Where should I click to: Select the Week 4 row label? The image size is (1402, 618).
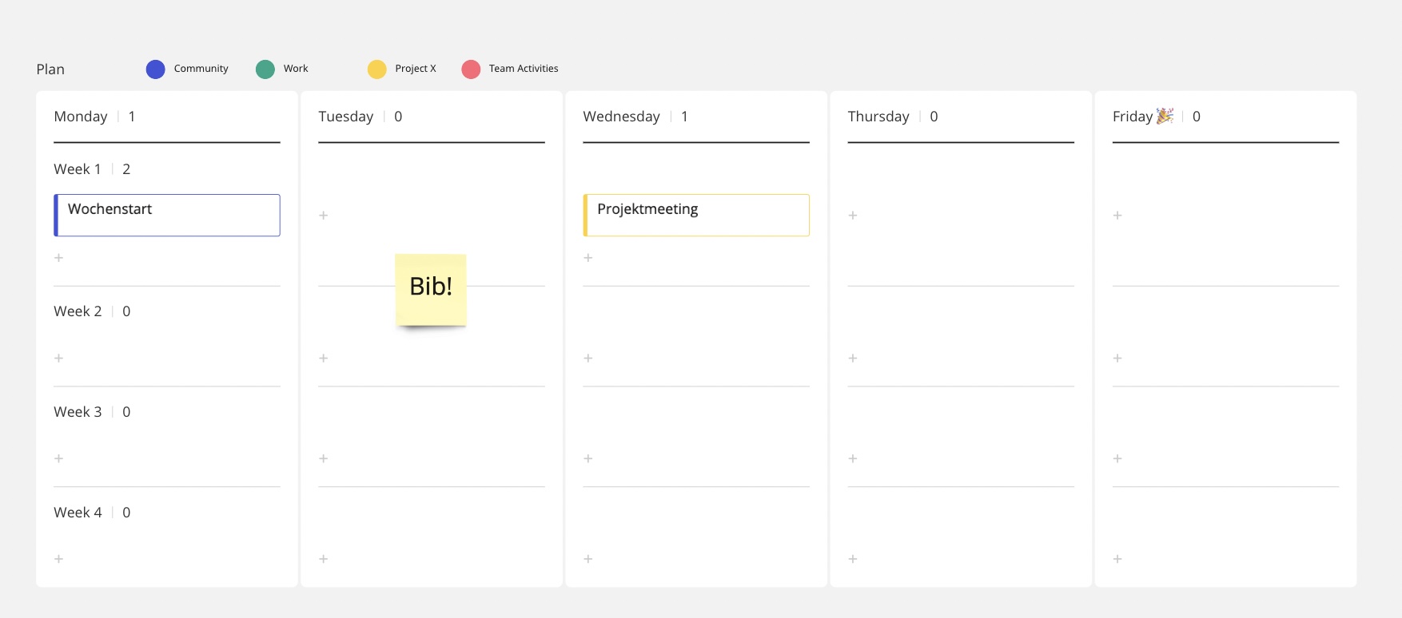[78, 513]
